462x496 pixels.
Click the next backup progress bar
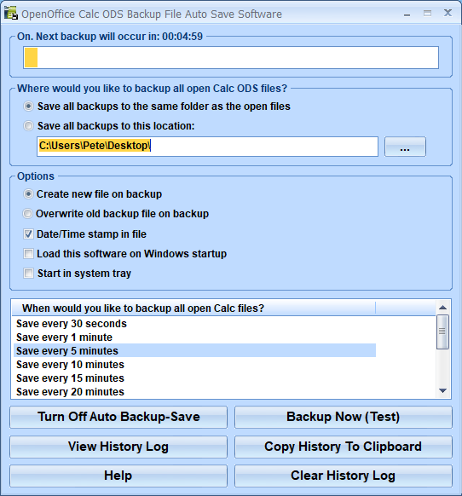point(231,57)
